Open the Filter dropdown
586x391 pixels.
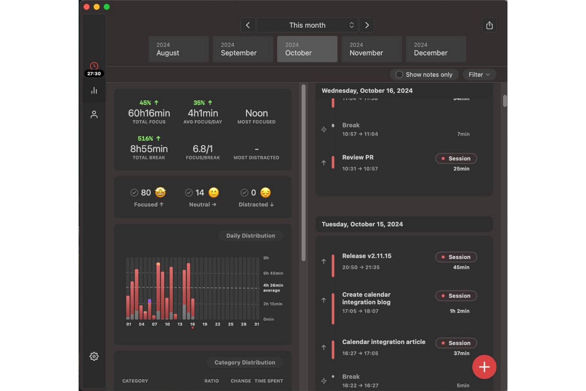tap(479, 74)
